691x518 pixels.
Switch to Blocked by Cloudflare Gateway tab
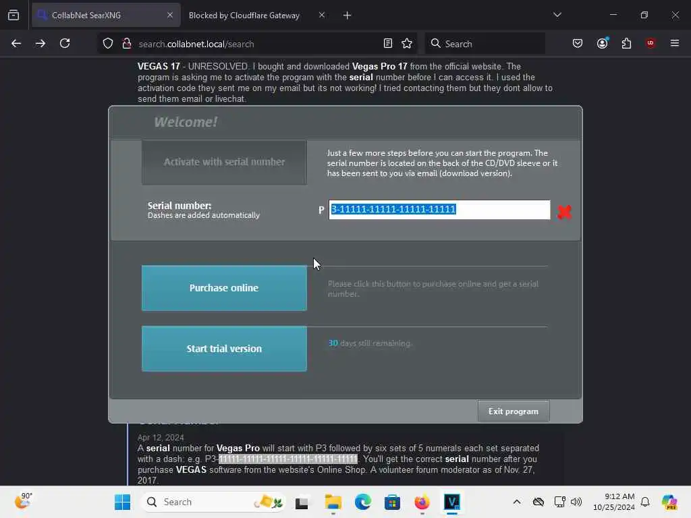click(257, 16)
